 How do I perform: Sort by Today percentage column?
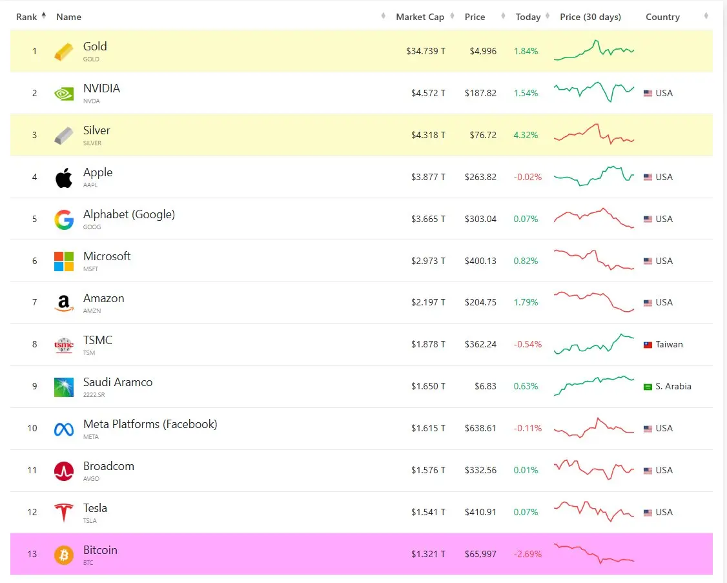528,17
